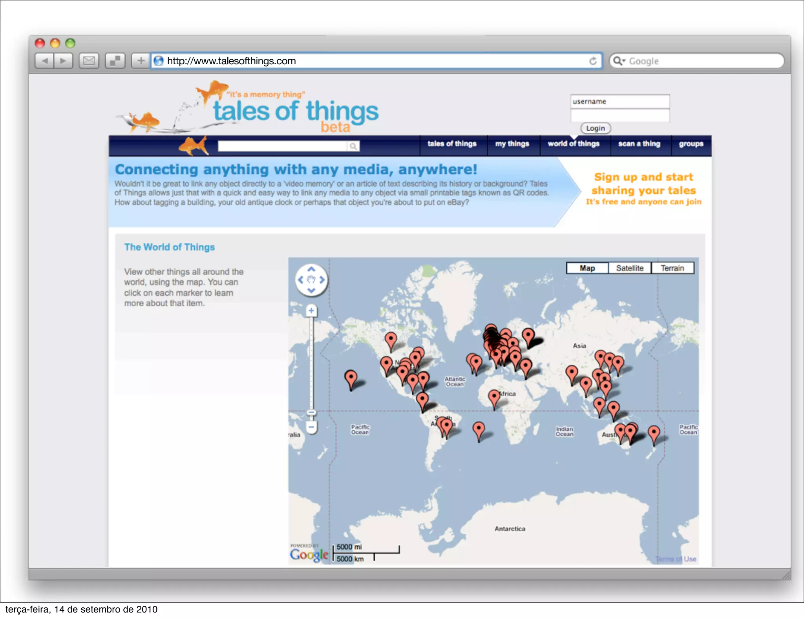Click the add bookmark plus button
Viewport: 804px width, 618px height.
(141, 61)
